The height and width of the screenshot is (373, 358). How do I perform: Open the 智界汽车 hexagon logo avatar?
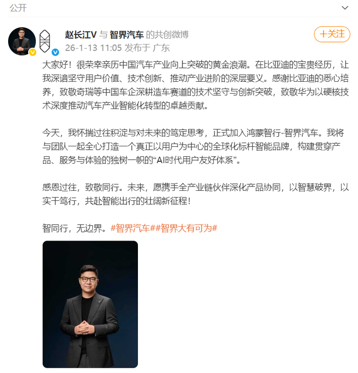click(45, 41)
